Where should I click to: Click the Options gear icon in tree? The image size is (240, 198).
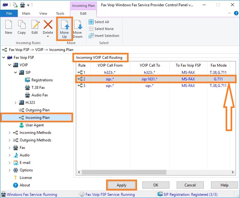[x=16, y=170]
